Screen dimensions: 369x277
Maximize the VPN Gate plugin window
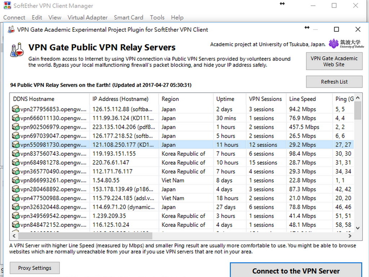336,29
